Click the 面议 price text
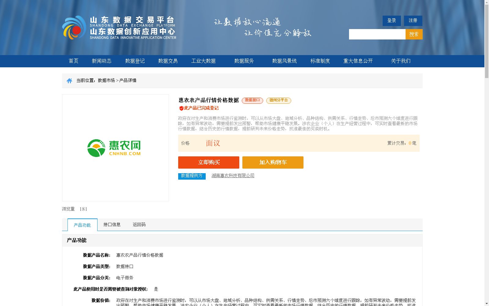The image size is (489, 306). (x=213, y=143)
